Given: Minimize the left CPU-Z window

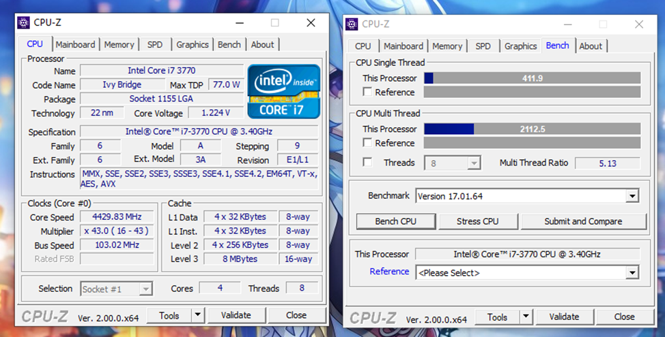Looking at the screenshot, I should click(x=240, y=23).
